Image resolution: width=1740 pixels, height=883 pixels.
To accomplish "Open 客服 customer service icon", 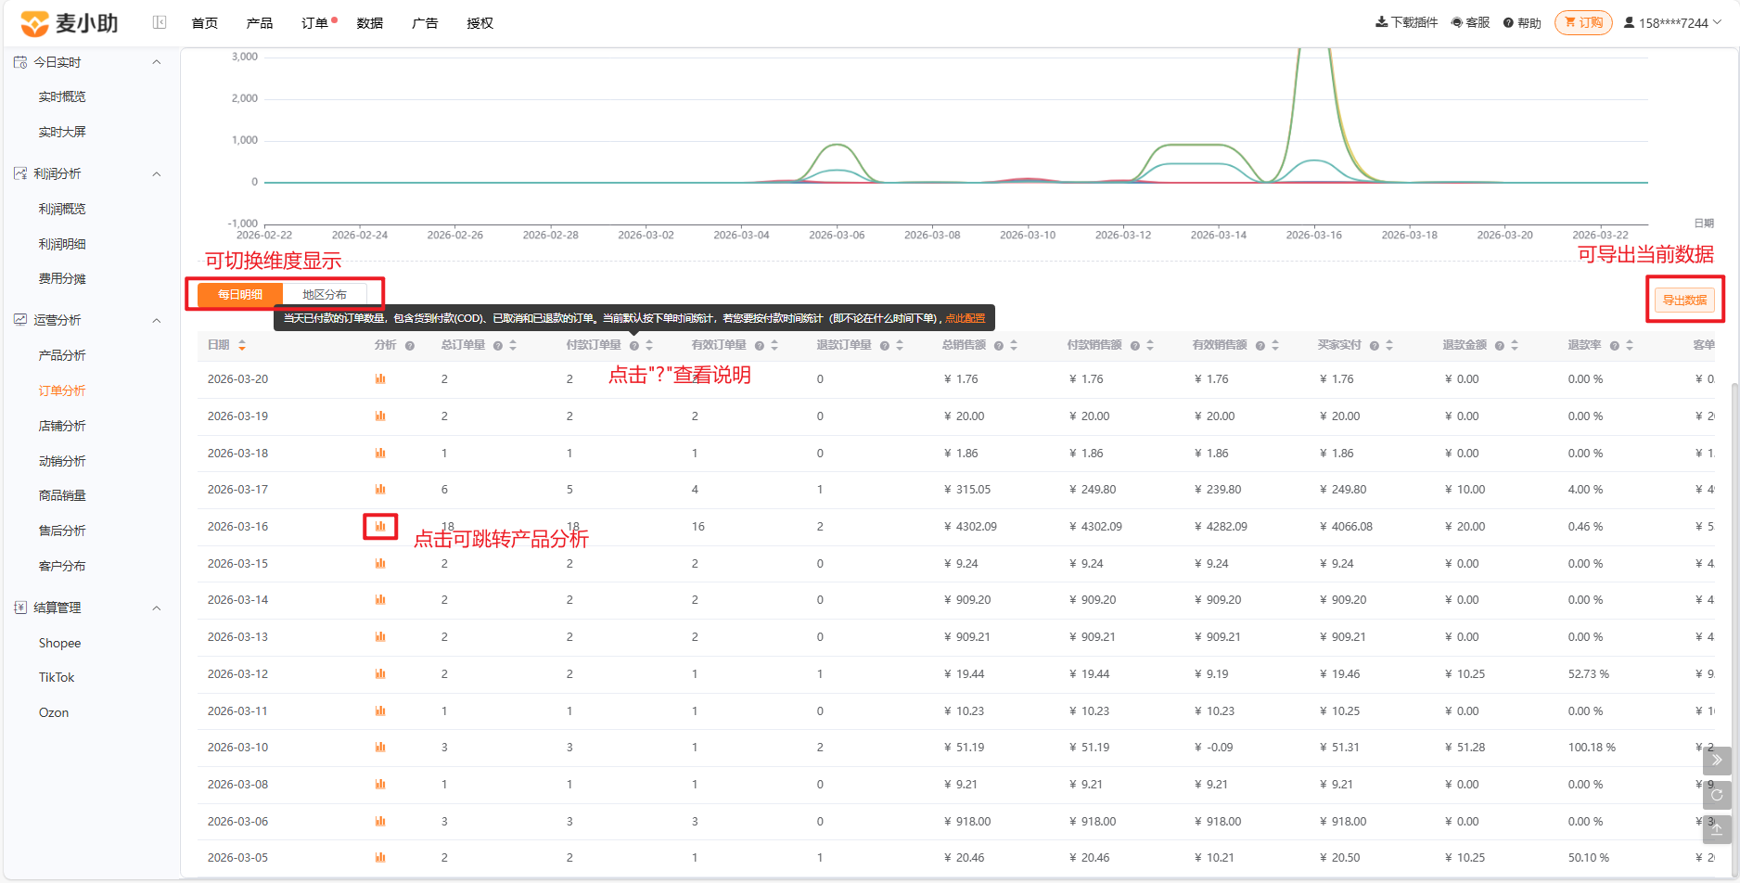I will click(x=1457, y=22).
